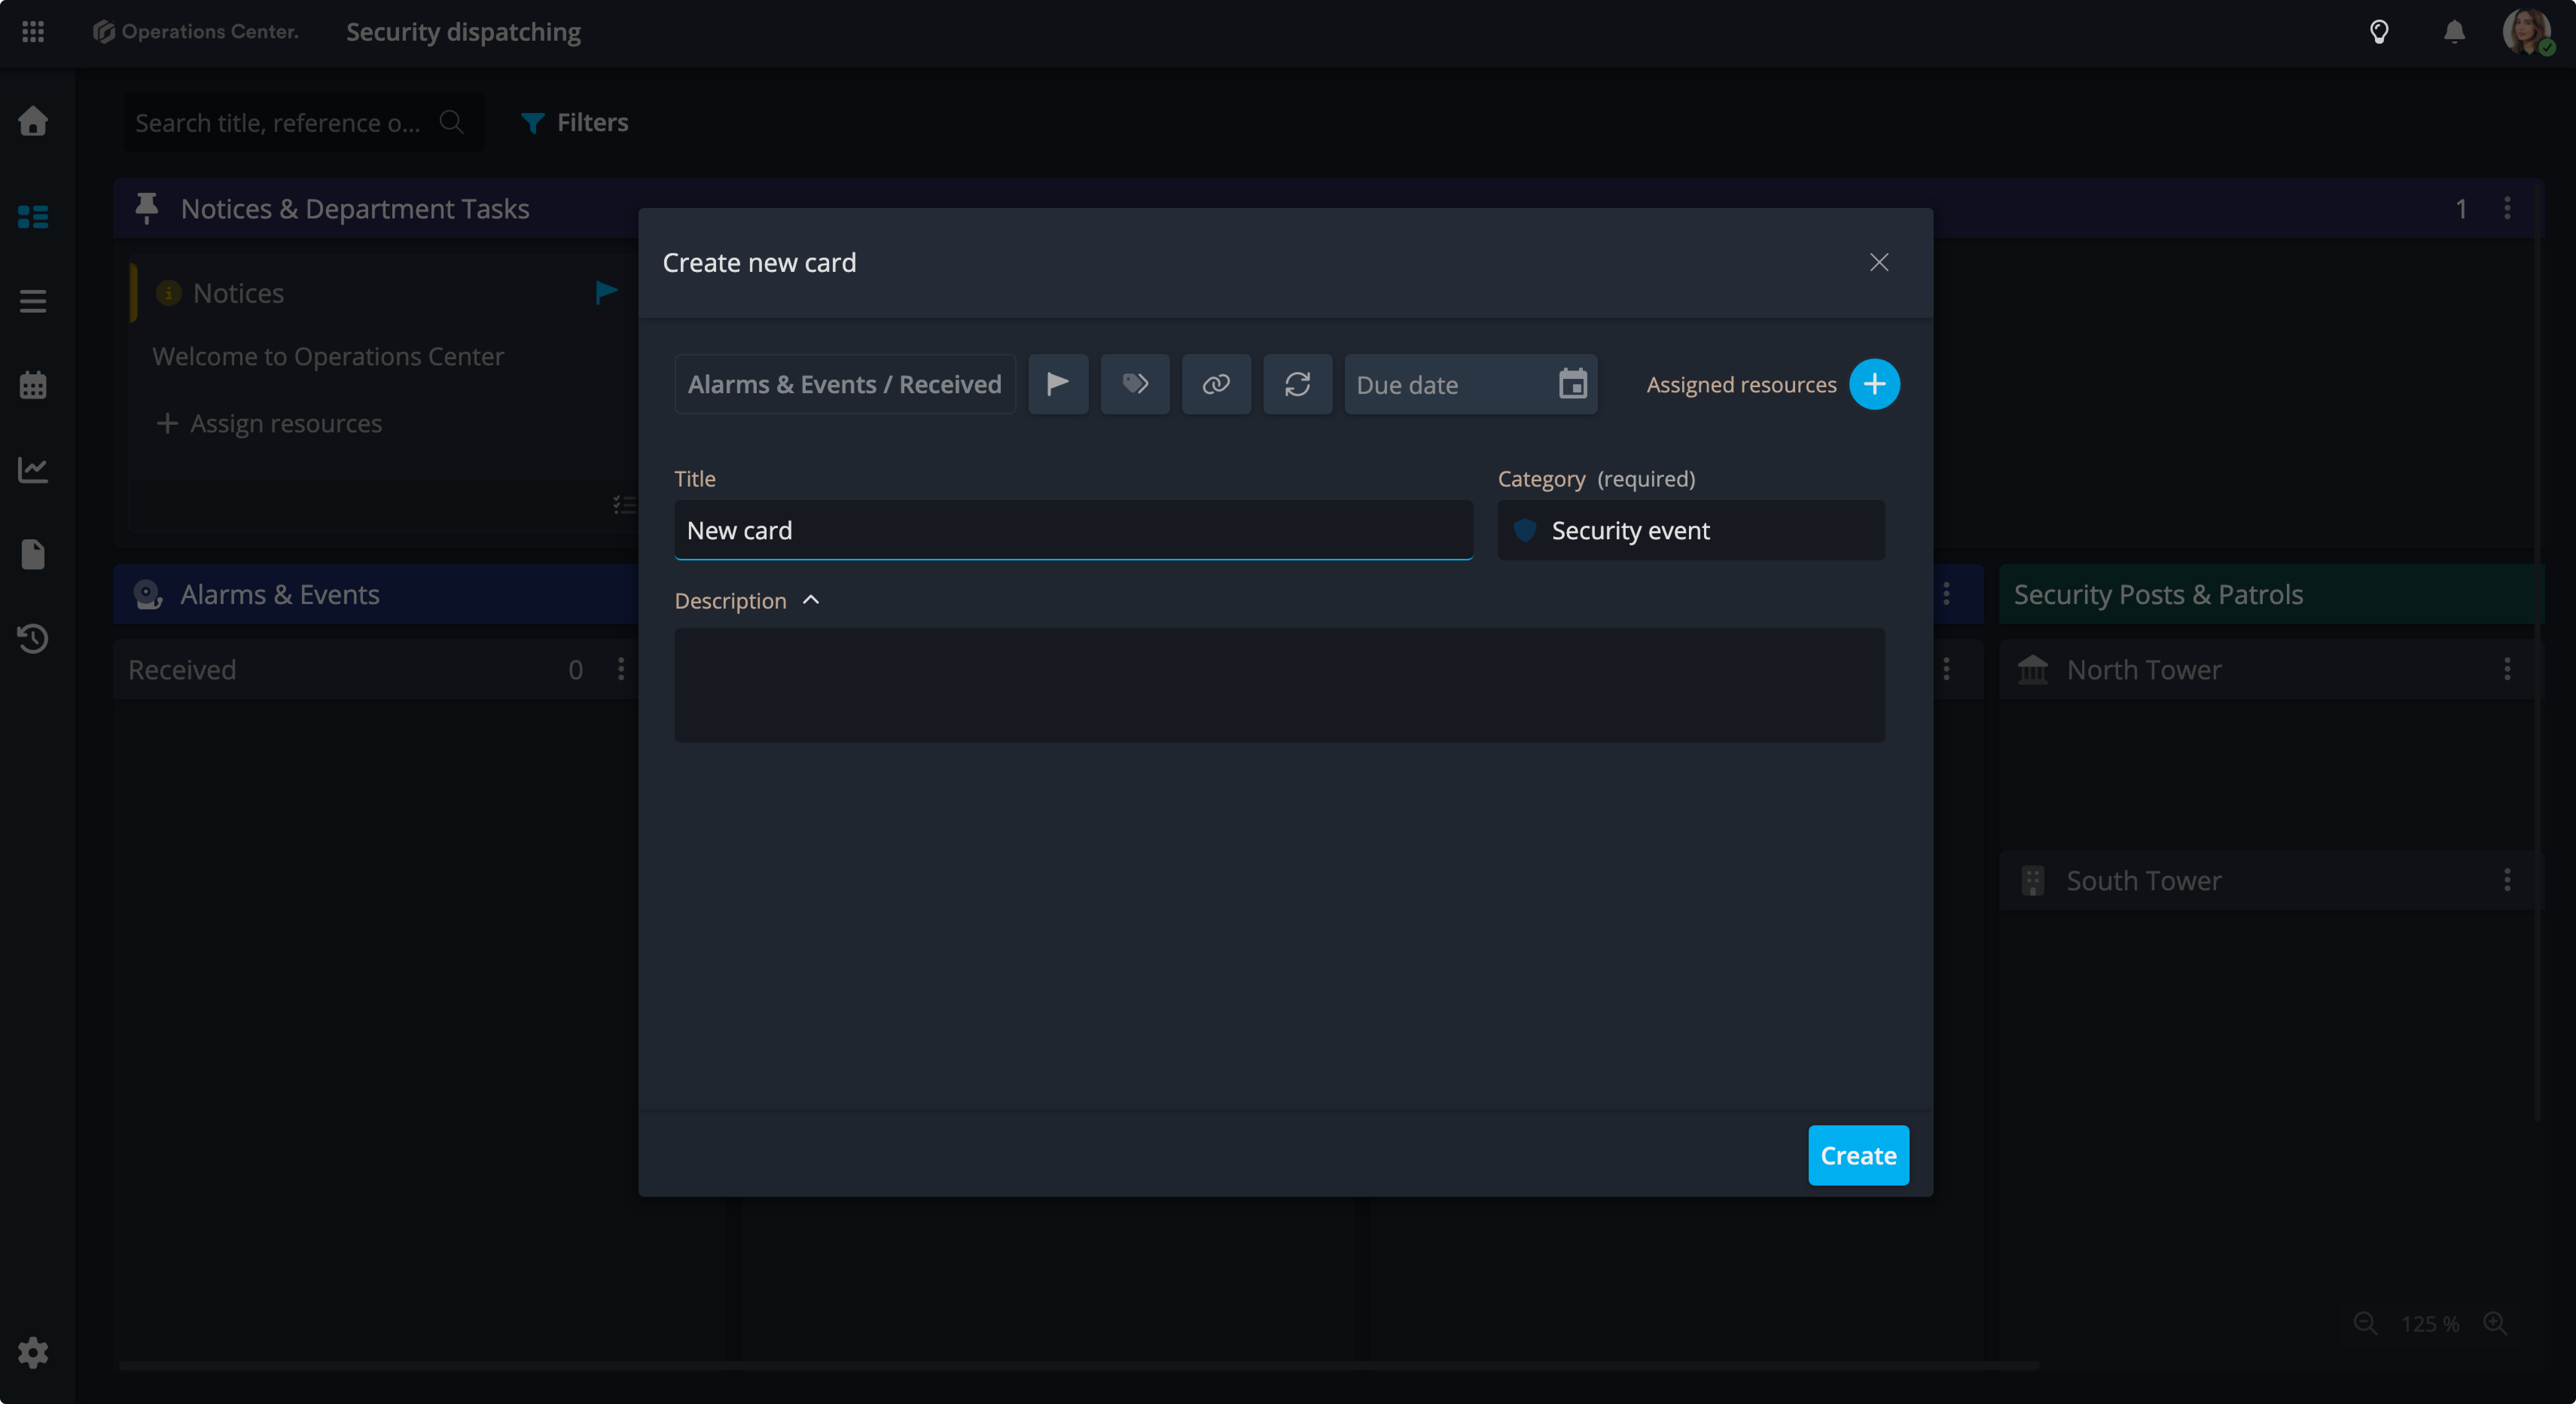2576x1404 pixels.
Task: Collapse the Description section chevron
Action: (x=811, y=600)
